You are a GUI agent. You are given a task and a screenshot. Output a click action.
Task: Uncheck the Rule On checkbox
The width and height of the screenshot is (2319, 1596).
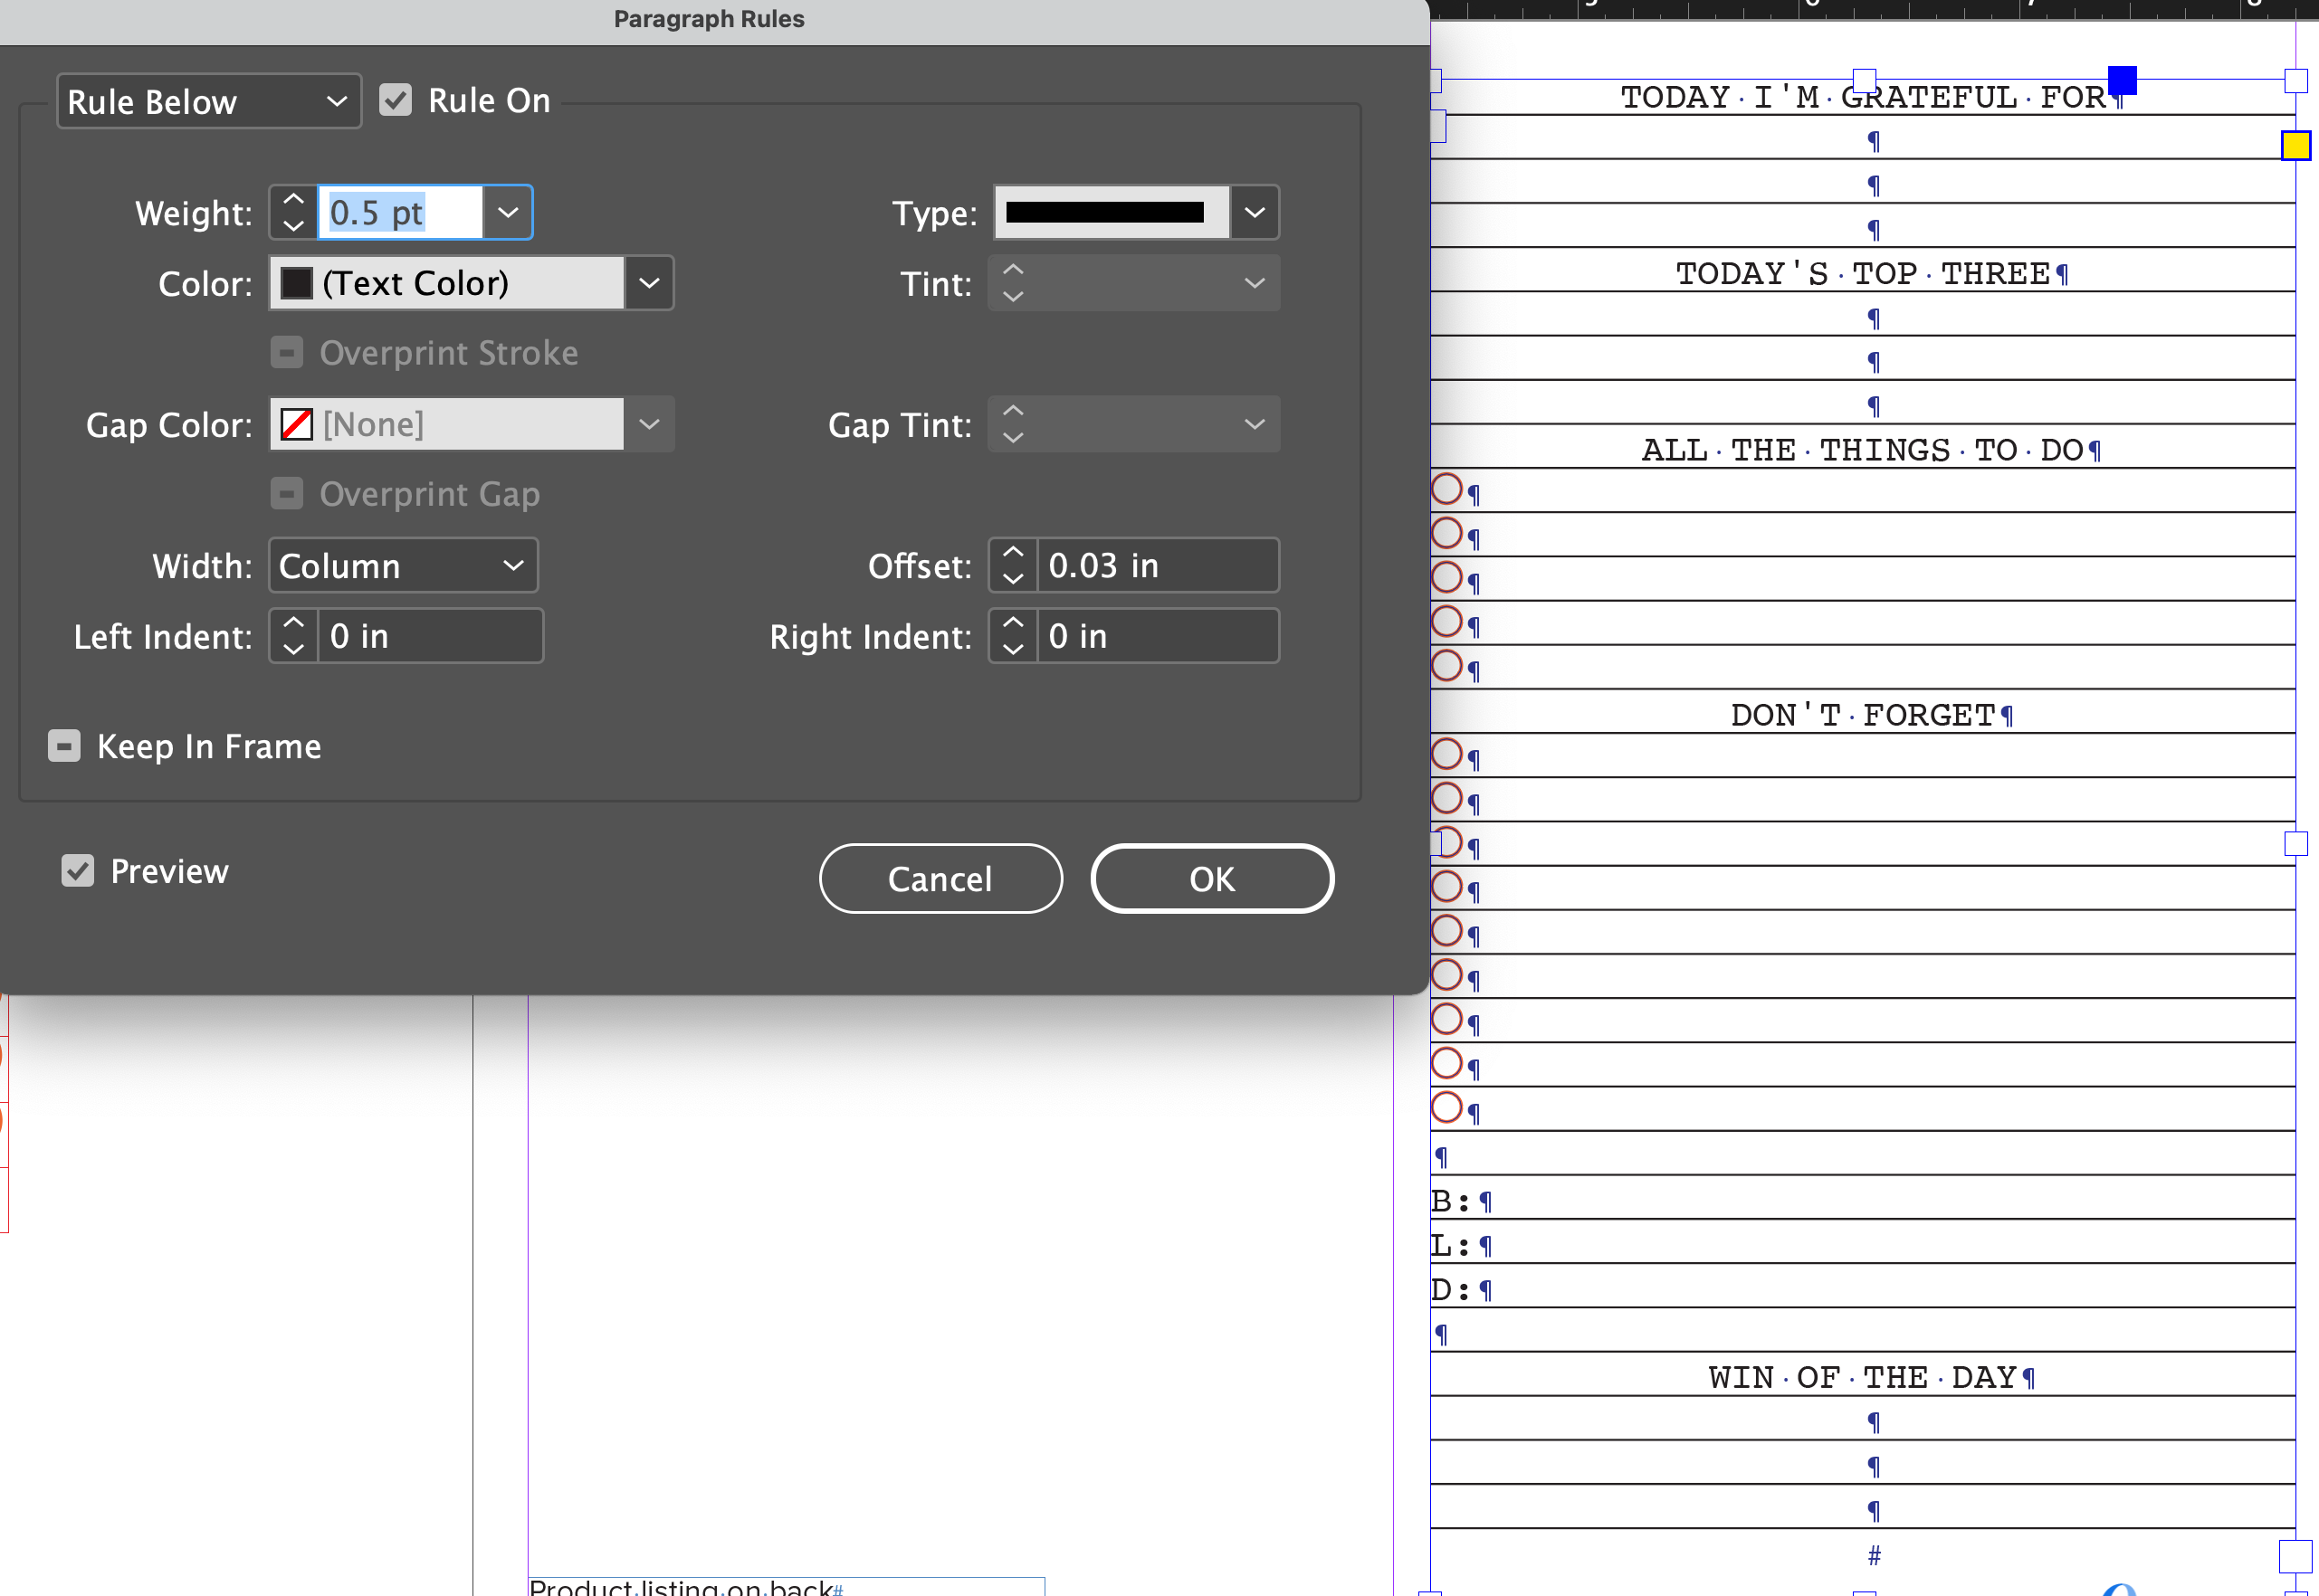[x=396, y=100]
